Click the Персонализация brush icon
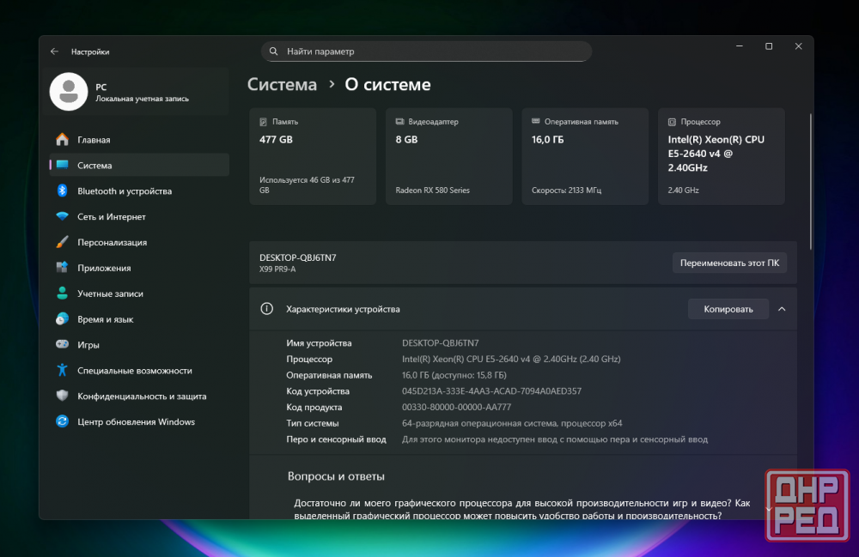The image size is (859, 557). (63, 242)
